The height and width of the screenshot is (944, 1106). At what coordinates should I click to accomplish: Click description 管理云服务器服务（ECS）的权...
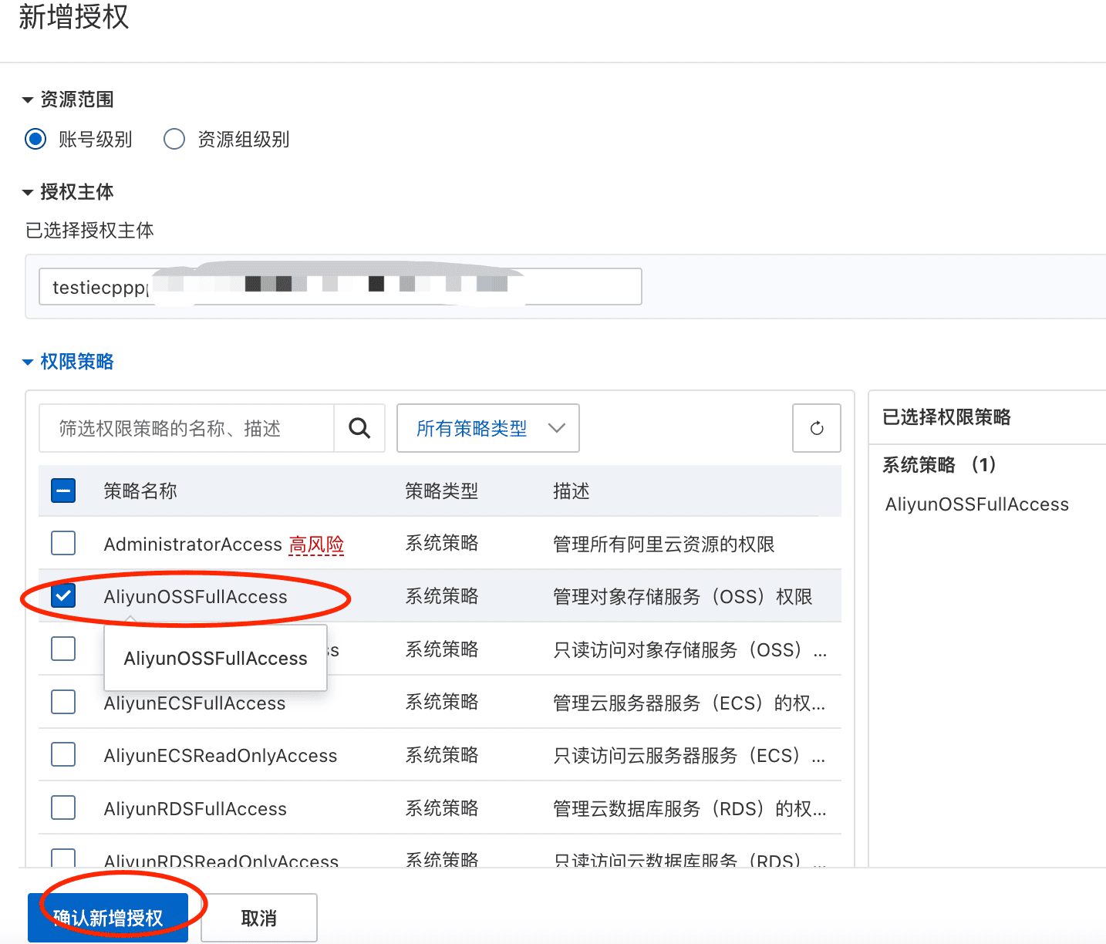point(690,703)
